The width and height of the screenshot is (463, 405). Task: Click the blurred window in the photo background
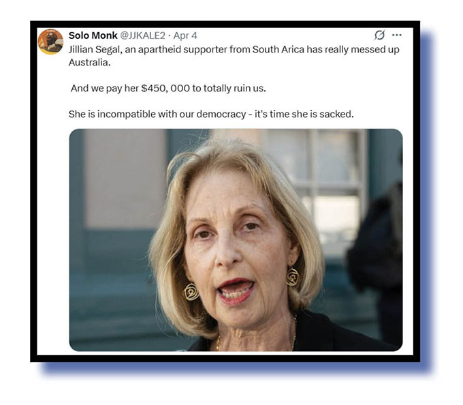point(331,189)
